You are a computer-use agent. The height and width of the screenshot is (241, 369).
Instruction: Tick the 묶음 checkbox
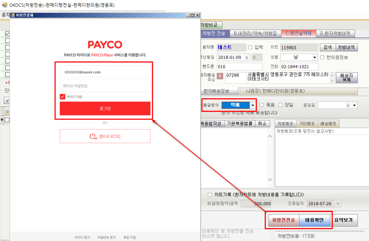tap(261, 105)
